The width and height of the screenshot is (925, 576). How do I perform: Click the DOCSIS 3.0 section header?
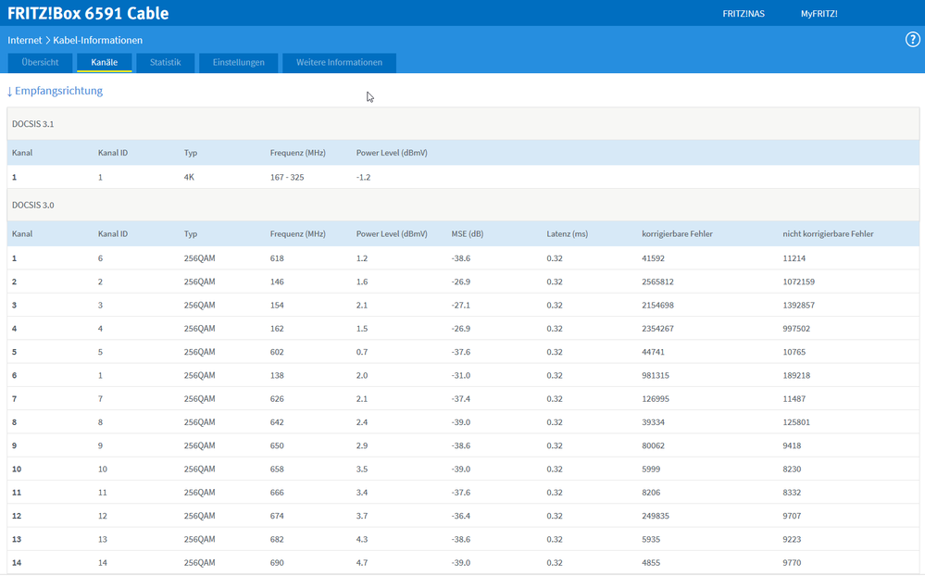tap(32, 205)
